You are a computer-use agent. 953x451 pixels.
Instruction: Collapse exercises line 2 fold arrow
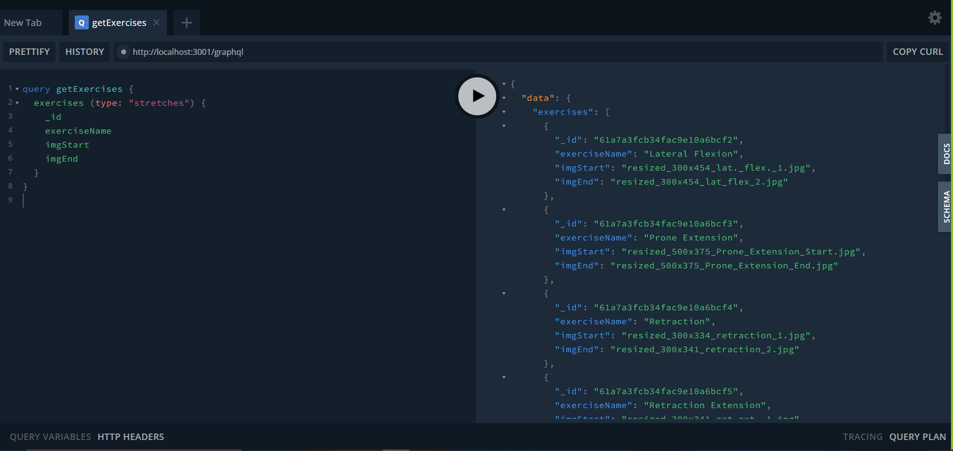click(17, 103)
